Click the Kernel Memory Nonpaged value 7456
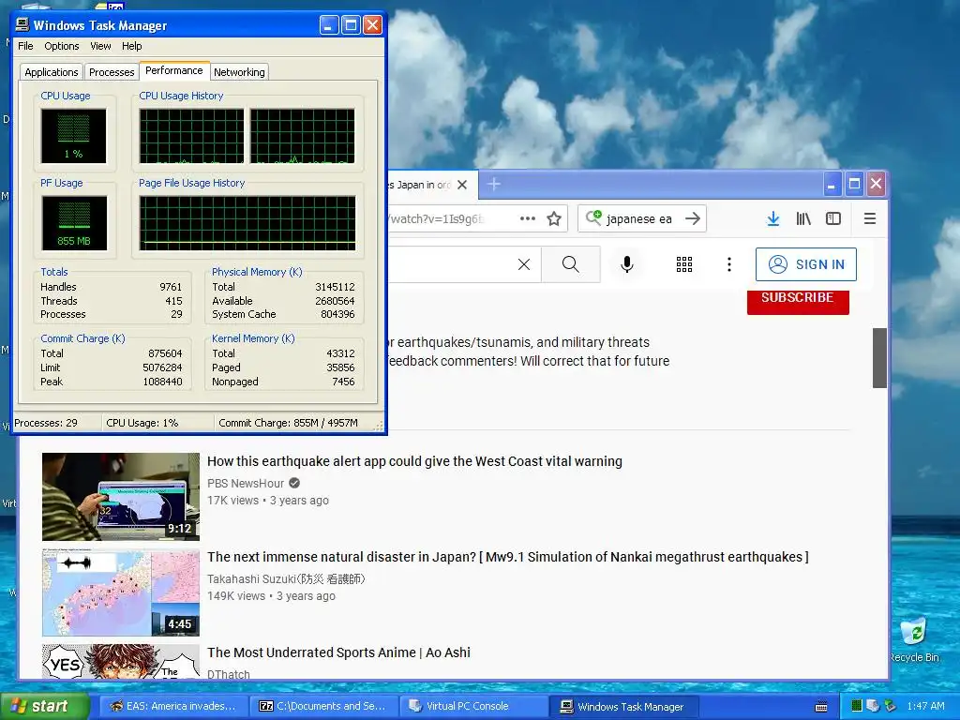The width and height of the screenshot is (960, 720). click(343, 382)
